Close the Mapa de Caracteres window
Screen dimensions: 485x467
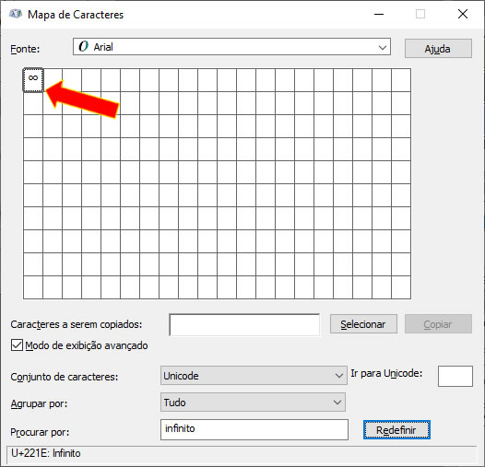point(463,14)
